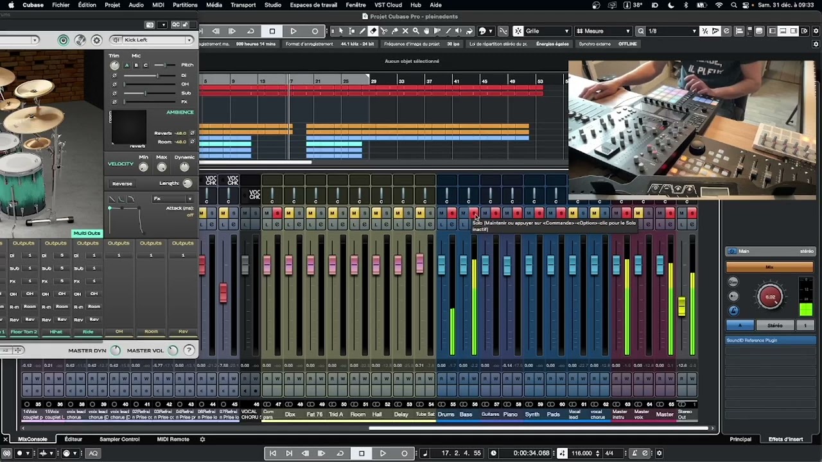Viewport: 822px width, 462px height.
Task: Click the top toolbar Play button
Action: [x=293, y=31]
